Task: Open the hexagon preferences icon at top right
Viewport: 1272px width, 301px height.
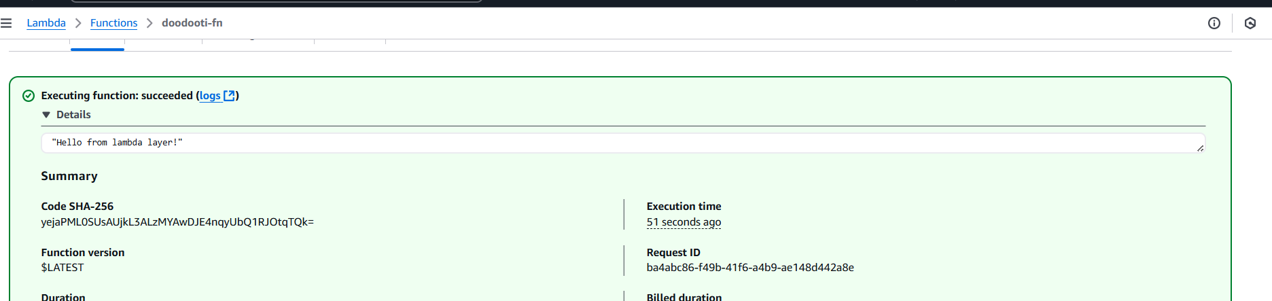Action: [x=1250, y=23]
